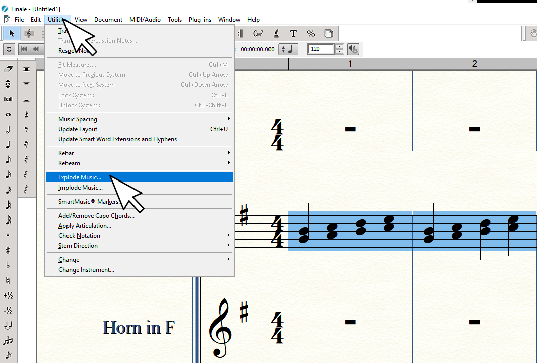The width and height of the screenshot is (537, 363).
Task: Choose the Lyrics tool quill icon
Action: pos(276,34)
